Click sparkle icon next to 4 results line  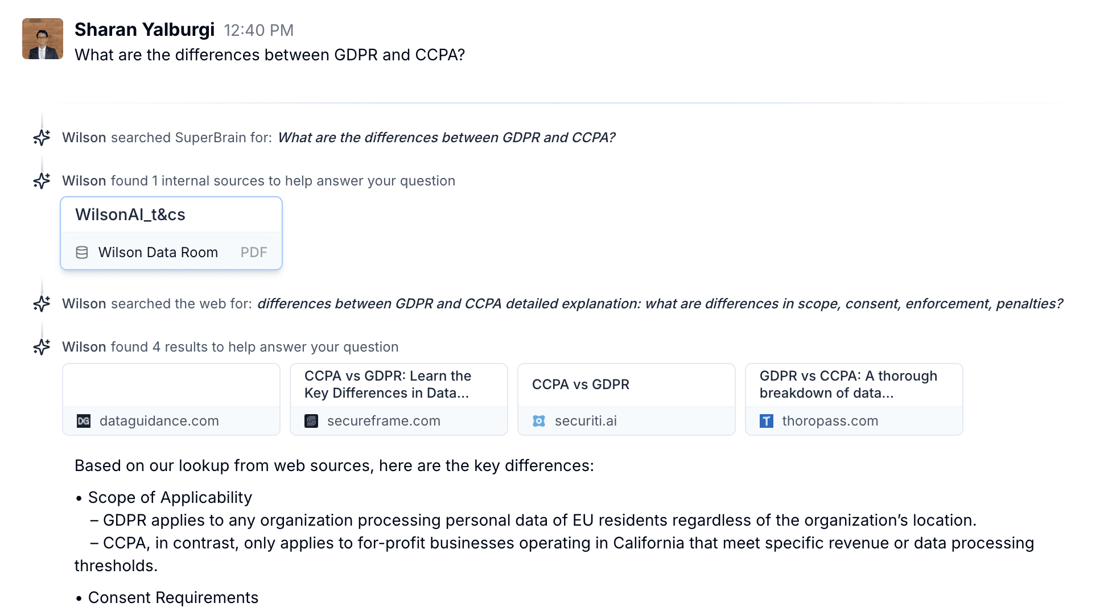coord(42,347)
